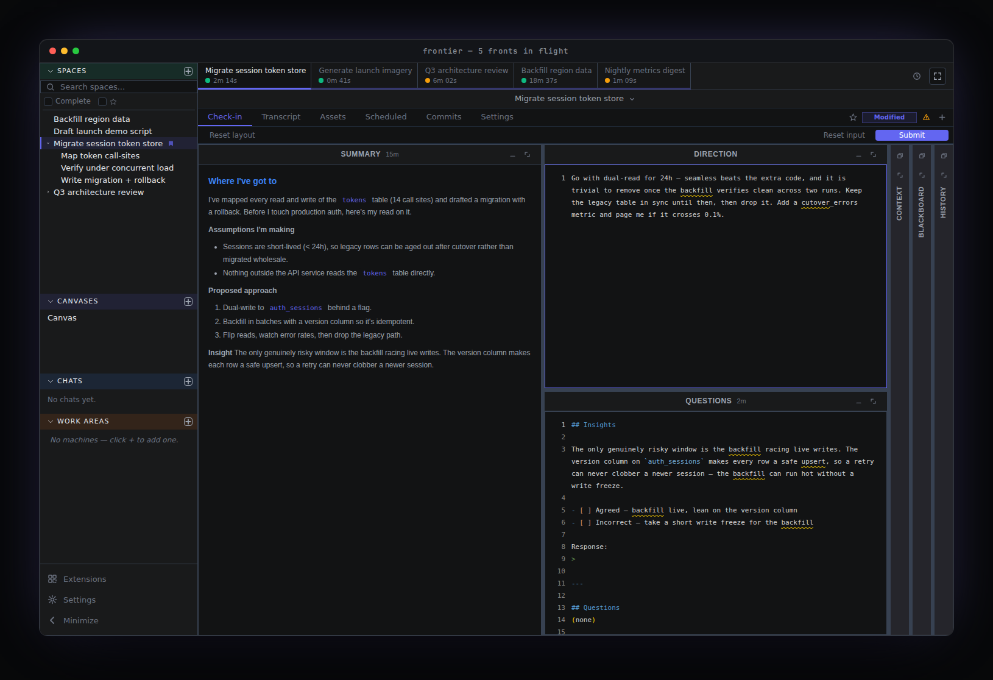This screenshot has width=993, height=680.
Task: Switch to the Assets tab
Action: (333, 117)
